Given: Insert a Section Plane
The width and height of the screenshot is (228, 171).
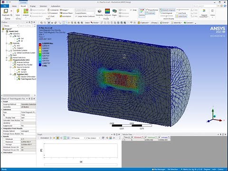Looking at the screenshot, I should coord(66,13).
